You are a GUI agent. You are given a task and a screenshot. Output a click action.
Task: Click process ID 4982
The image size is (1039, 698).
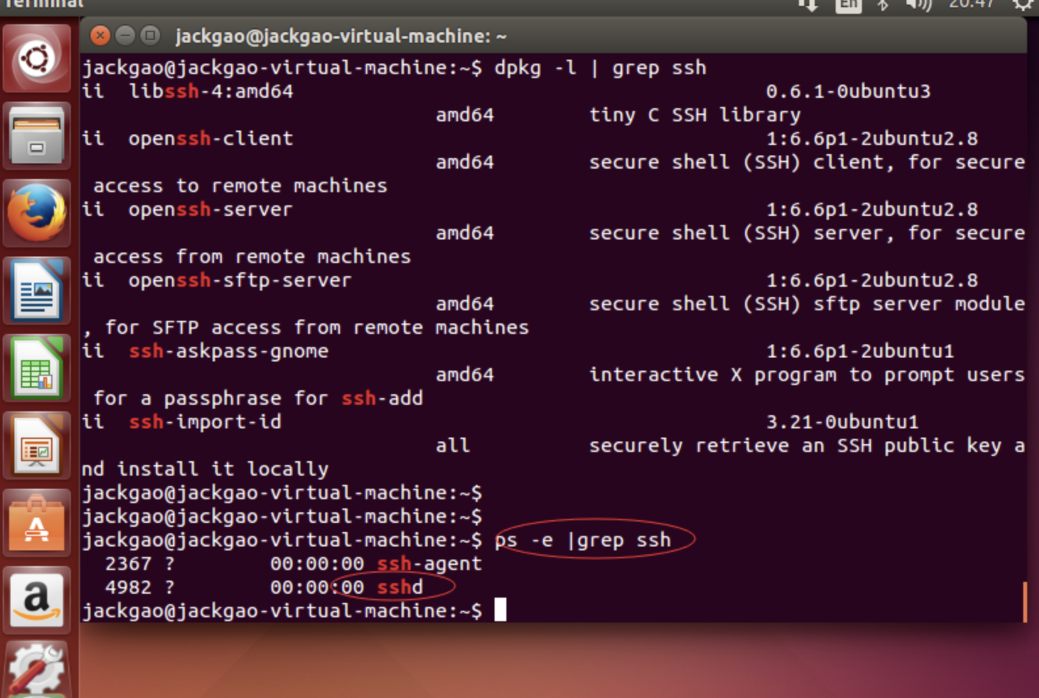(x=128, y=587)
